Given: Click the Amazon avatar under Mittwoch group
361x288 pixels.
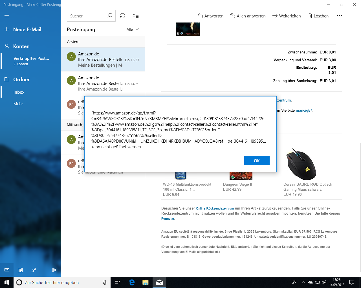Looking at the screenshot, I should pos(71,139).
